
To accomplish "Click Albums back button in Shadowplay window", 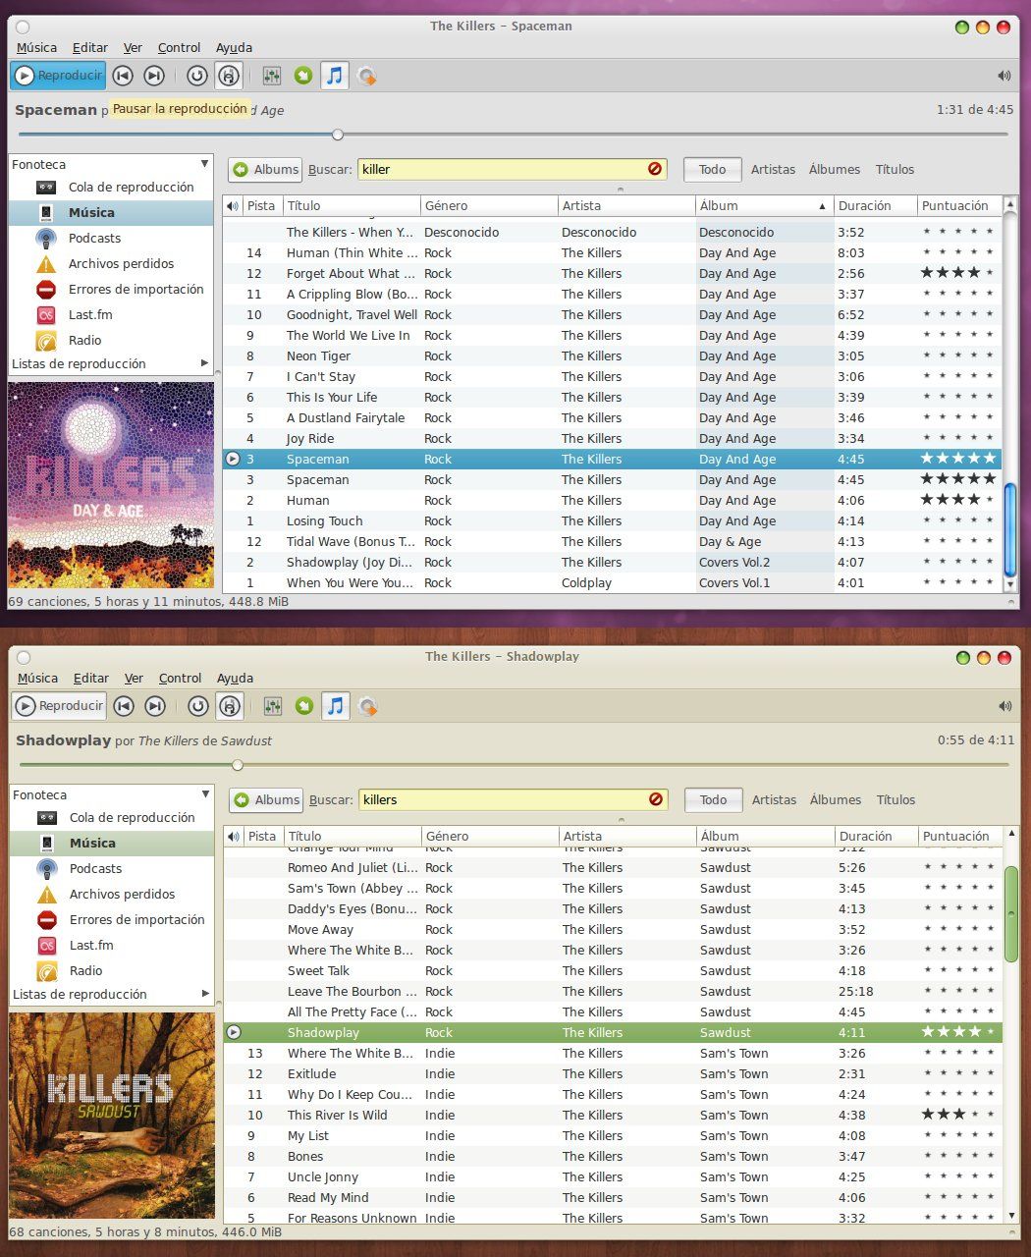I will [x=266, y=799].
